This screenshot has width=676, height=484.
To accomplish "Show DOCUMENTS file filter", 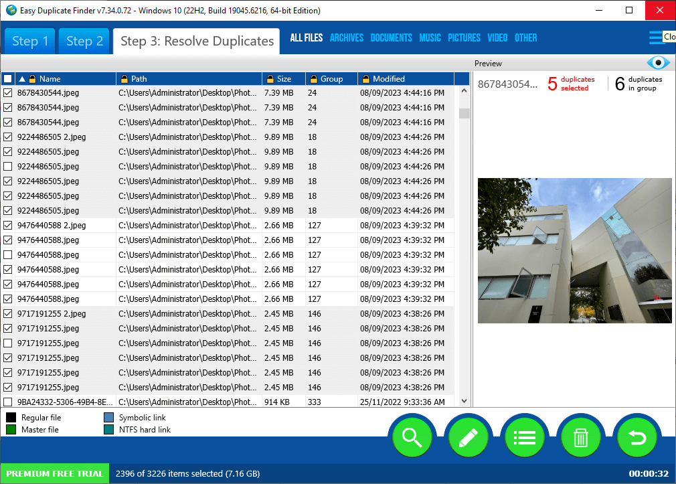I will pos(391,38).
